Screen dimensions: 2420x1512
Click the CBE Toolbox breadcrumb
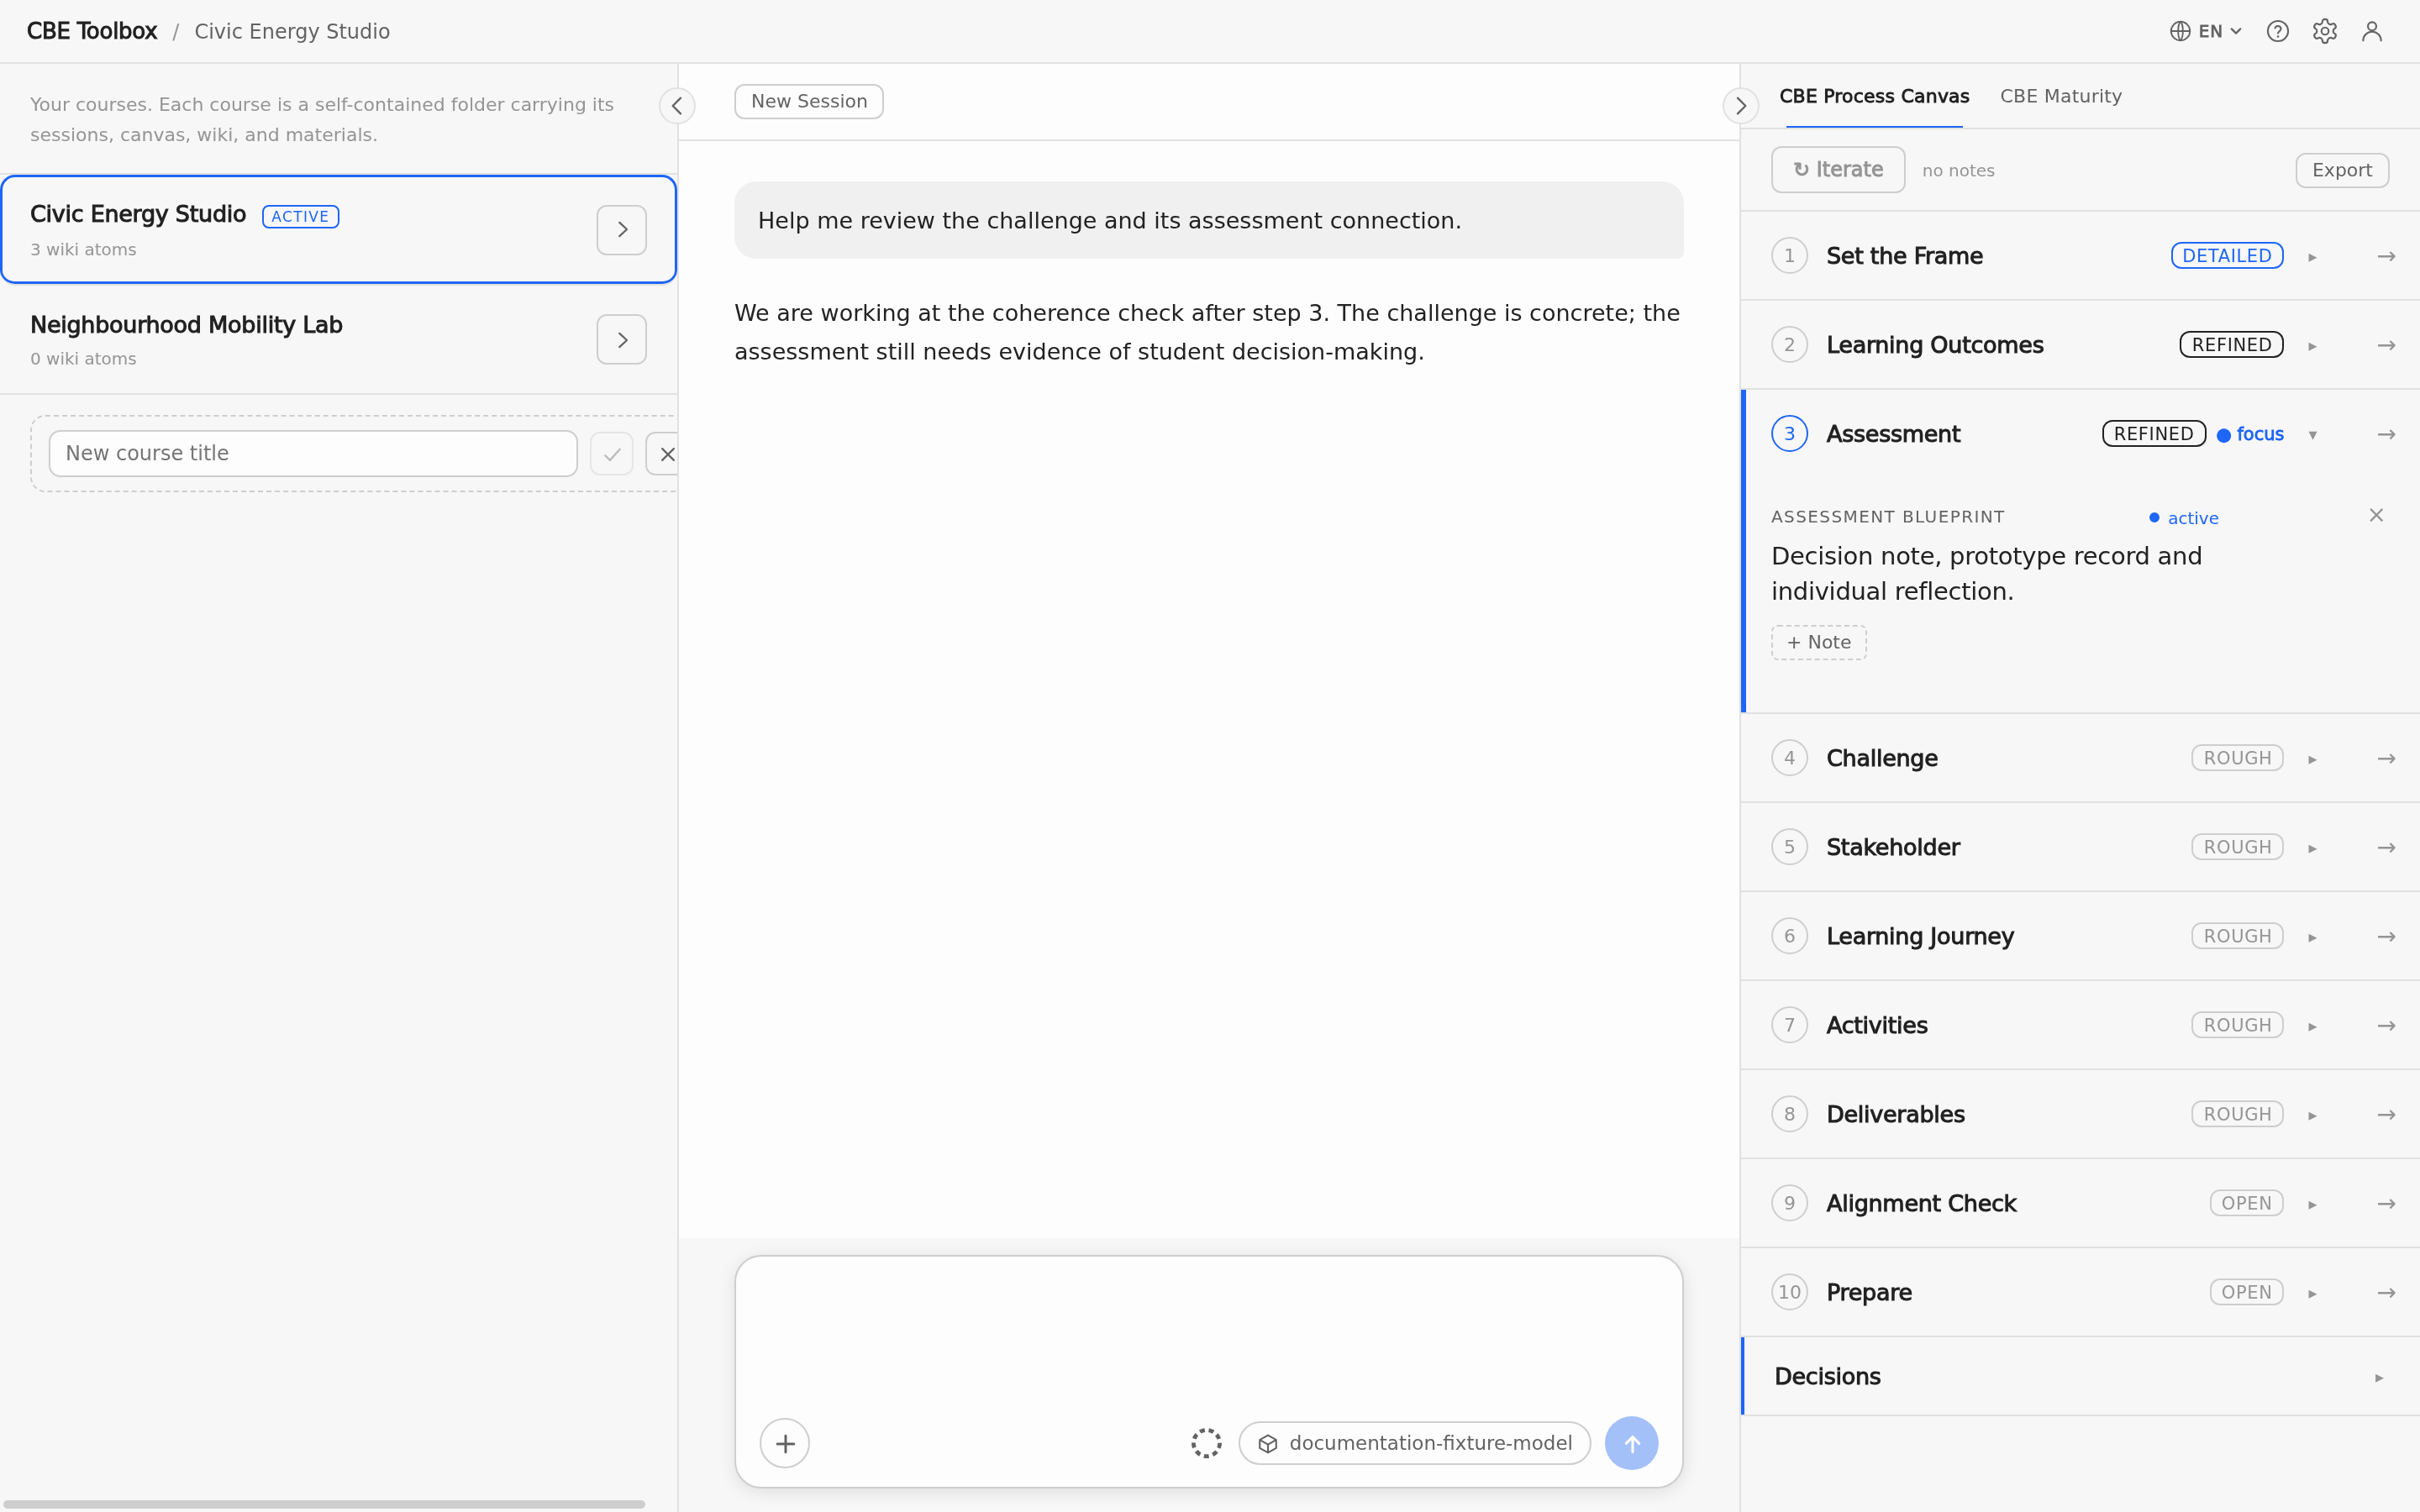[92, 31]
